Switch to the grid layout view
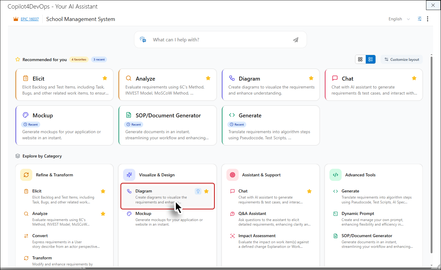Image resolution: width=441 pixels, height=270 pixels. point(360,59)
